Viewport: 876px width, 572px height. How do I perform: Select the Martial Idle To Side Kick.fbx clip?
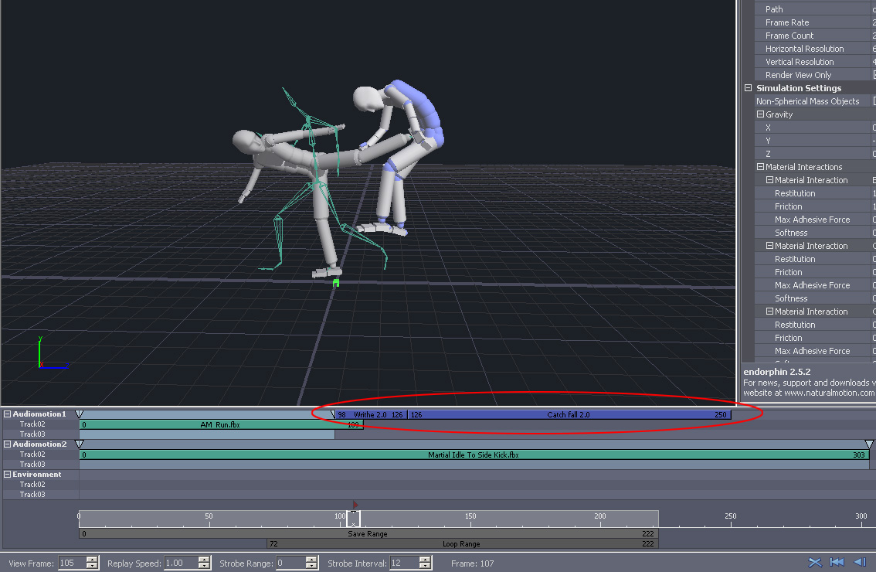click(x=474, y=455)
